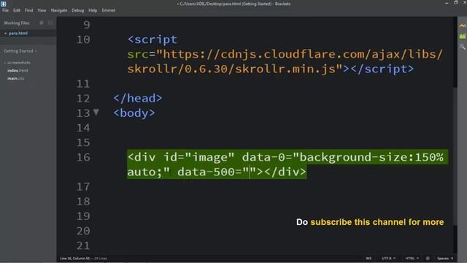This screenshot has height=263, width=467.
Task: Start Live Preview with the lightning bolt icon
Action: (x=462, y=26)
